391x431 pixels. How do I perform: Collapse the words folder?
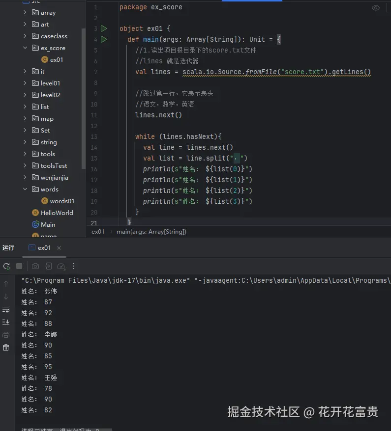25,189
